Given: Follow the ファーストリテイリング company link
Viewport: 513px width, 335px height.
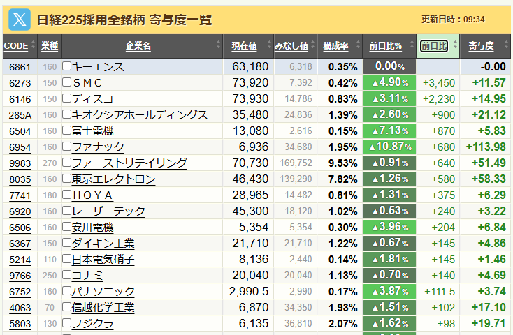Looking at the screenshot, I should pyautogui.click(x=129, y=163).
